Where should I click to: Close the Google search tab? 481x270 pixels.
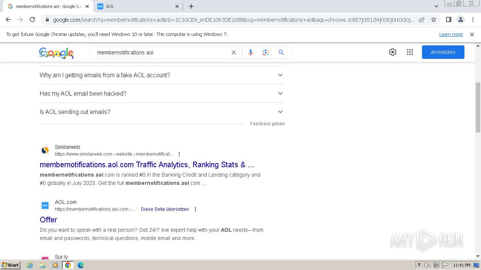tap(87, 6)
